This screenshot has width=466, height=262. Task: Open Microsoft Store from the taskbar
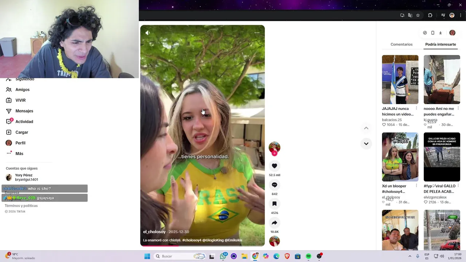point(297,256)
